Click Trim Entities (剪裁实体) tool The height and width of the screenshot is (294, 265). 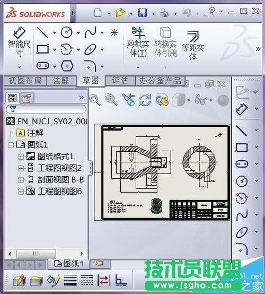(x=138, y=42)
